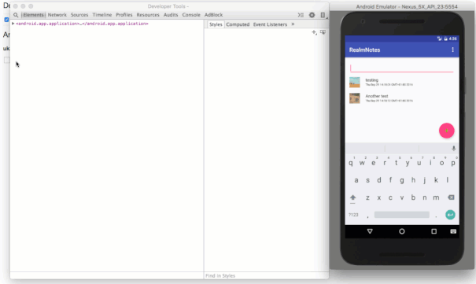The width and height of the screenshot is (476, 284).
Task: Select the android.app.application element text
Action: [82, 24]
